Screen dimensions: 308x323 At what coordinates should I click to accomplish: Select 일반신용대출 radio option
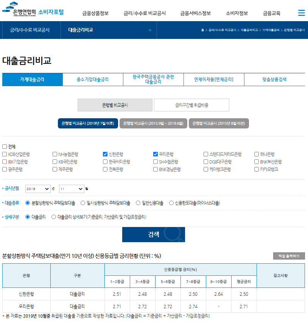(138, 203)
